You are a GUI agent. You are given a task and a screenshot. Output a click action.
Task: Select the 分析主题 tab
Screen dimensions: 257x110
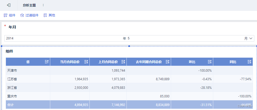click(x=29, y=5)
